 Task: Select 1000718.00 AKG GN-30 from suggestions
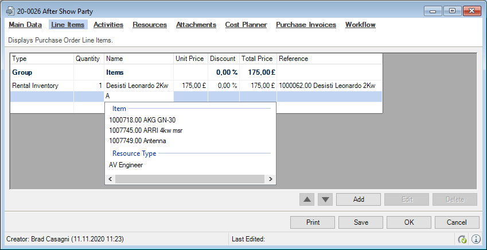(x=142, y=120)
